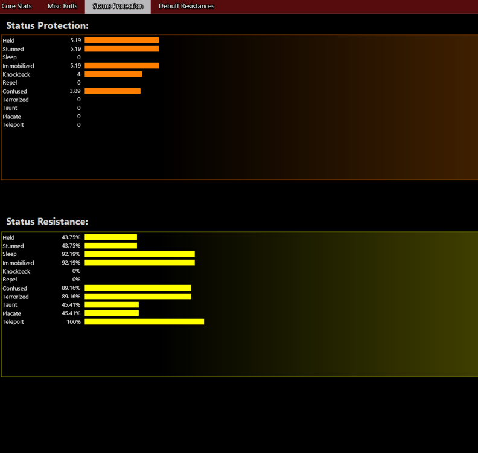478x453 pixels.
Task: Click the orange Confused protection bar
Action: click(112, 91)
